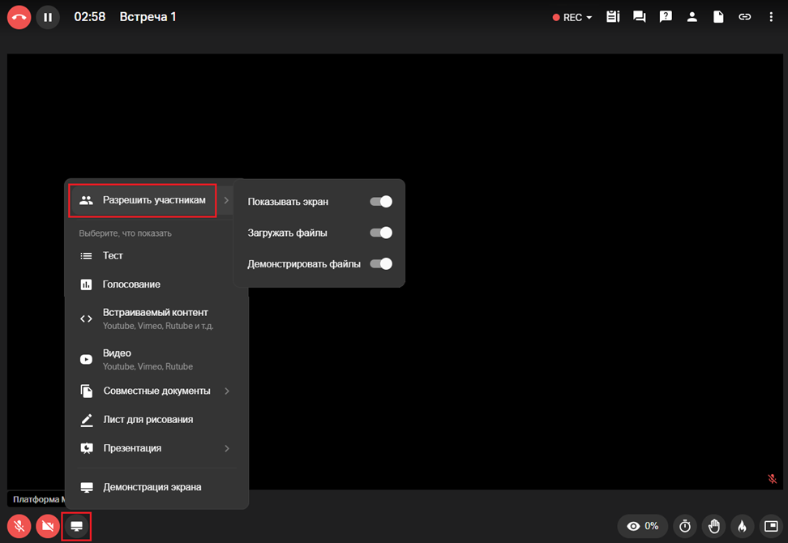
Task: Expand the Совместные документы chevron
Action: (227, 391)
